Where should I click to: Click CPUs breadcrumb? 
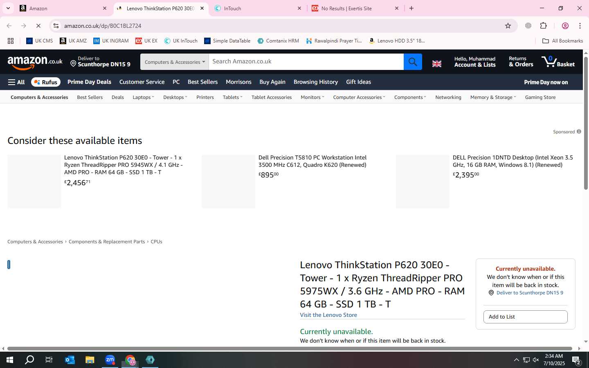pos(156,242)
